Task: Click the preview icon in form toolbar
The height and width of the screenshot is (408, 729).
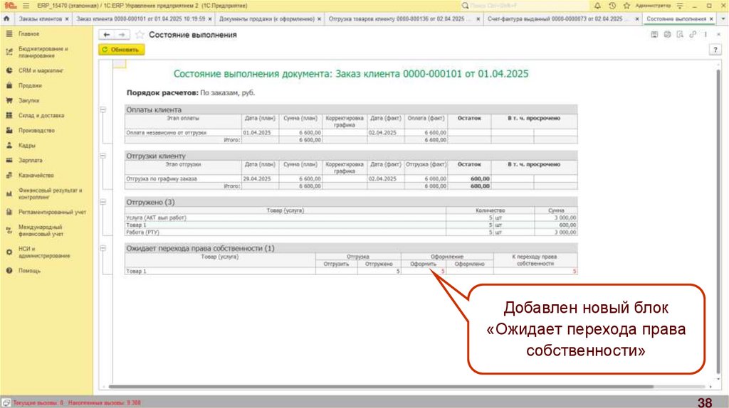Action: point(680,34)
